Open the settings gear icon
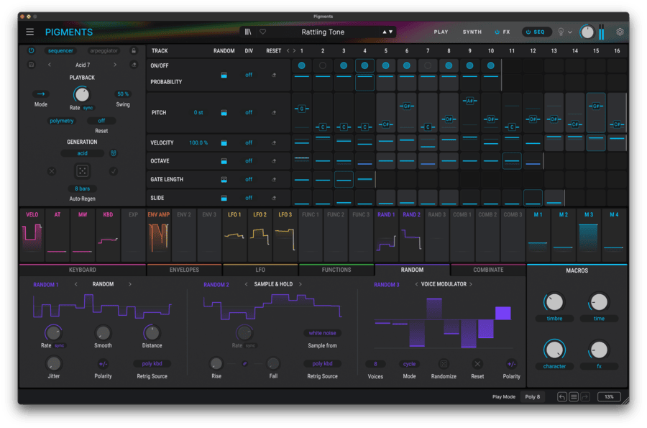 click(x=618, y=32)
